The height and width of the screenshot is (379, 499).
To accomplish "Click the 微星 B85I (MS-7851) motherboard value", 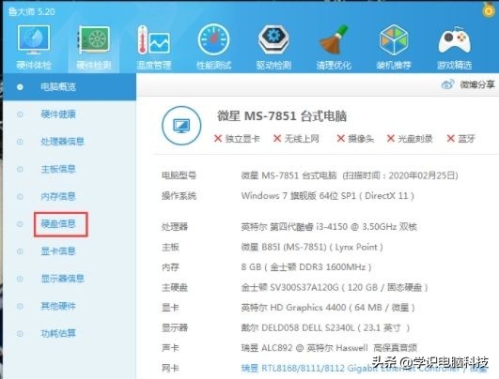I will point(312,247).
